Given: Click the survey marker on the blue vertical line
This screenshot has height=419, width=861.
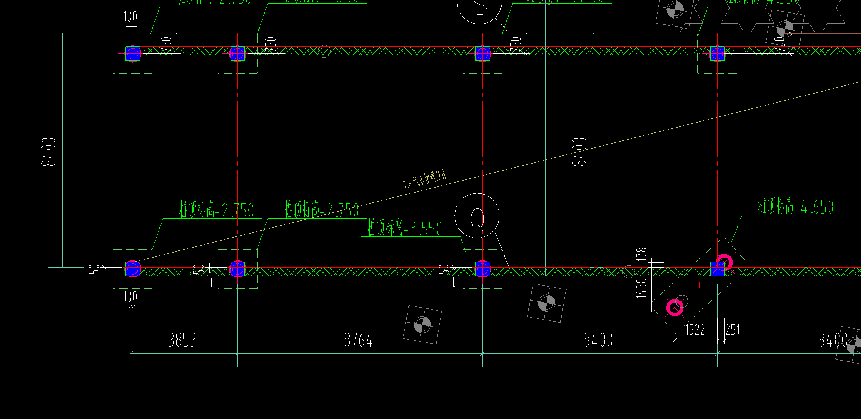Looking at the screenshot, I should click(675, 10).
